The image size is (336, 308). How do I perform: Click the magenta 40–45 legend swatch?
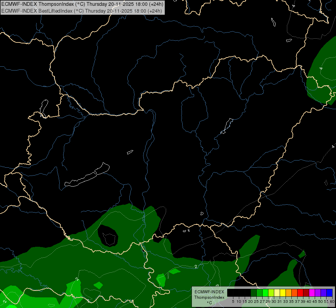[312, 293]
